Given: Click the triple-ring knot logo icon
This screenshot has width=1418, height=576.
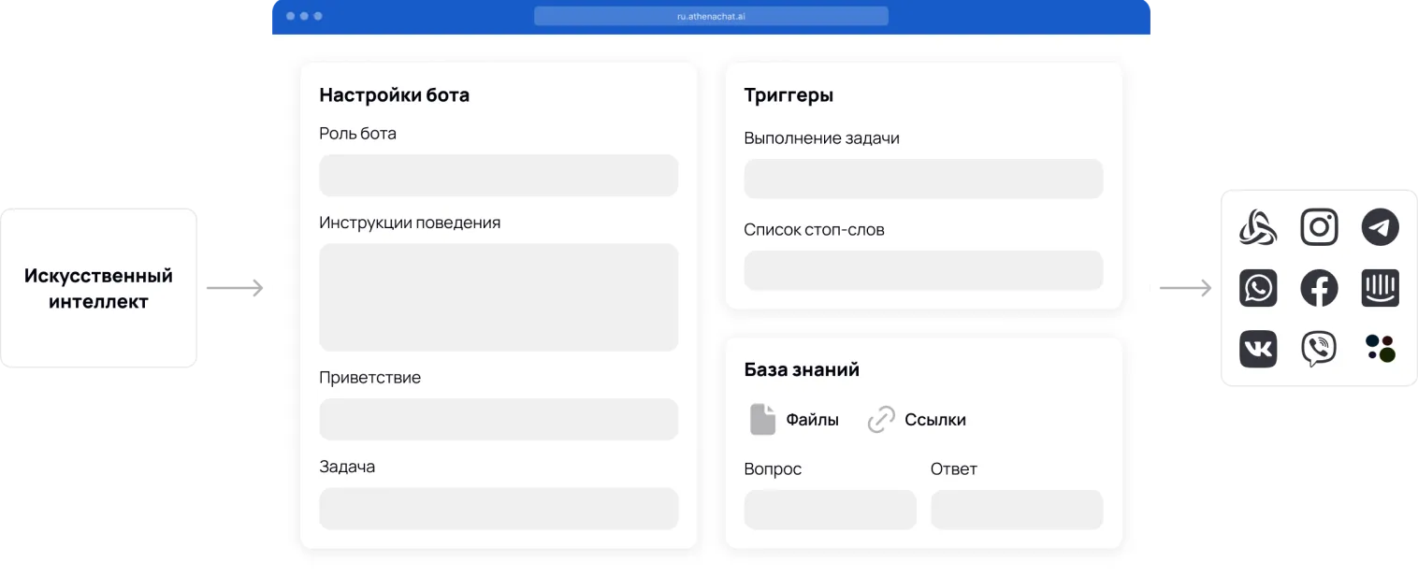Looking at the screenshot, I should pyautogui.click(x=1258, y=227).
